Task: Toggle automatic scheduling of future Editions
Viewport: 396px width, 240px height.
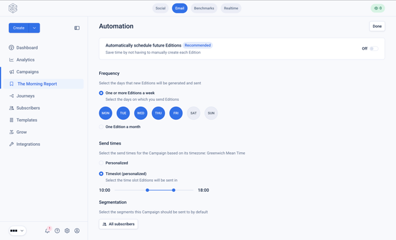Action: click(x=374, y=48)
